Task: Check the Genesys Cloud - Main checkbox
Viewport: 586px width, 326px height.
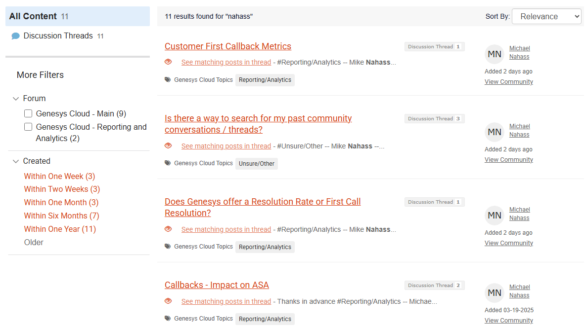Action: (x=28, y=114)
